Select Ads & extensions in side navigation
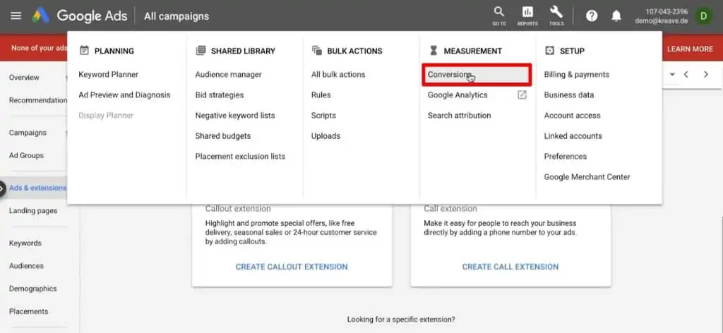The image size is (723, 333). click(x=37, y=188)
